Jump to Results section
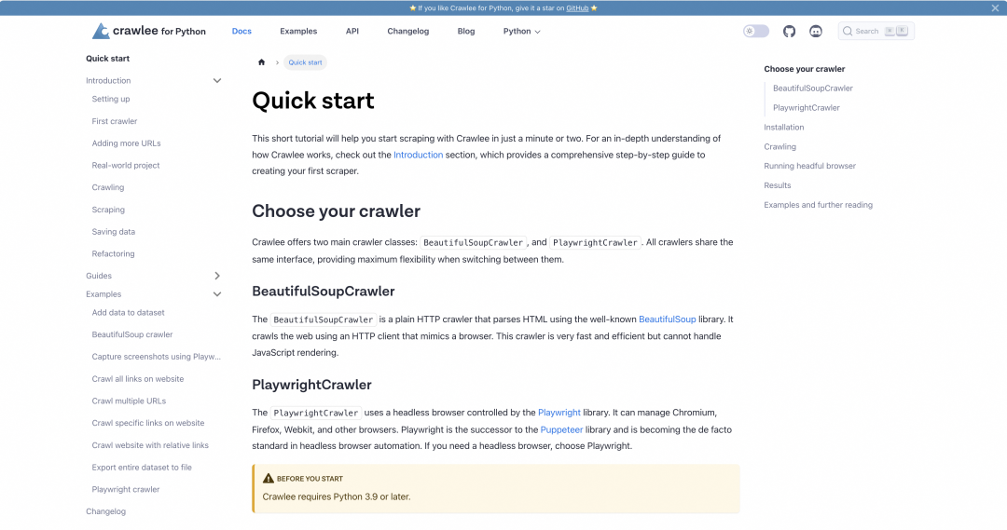1007x530 pixels. 777,185
